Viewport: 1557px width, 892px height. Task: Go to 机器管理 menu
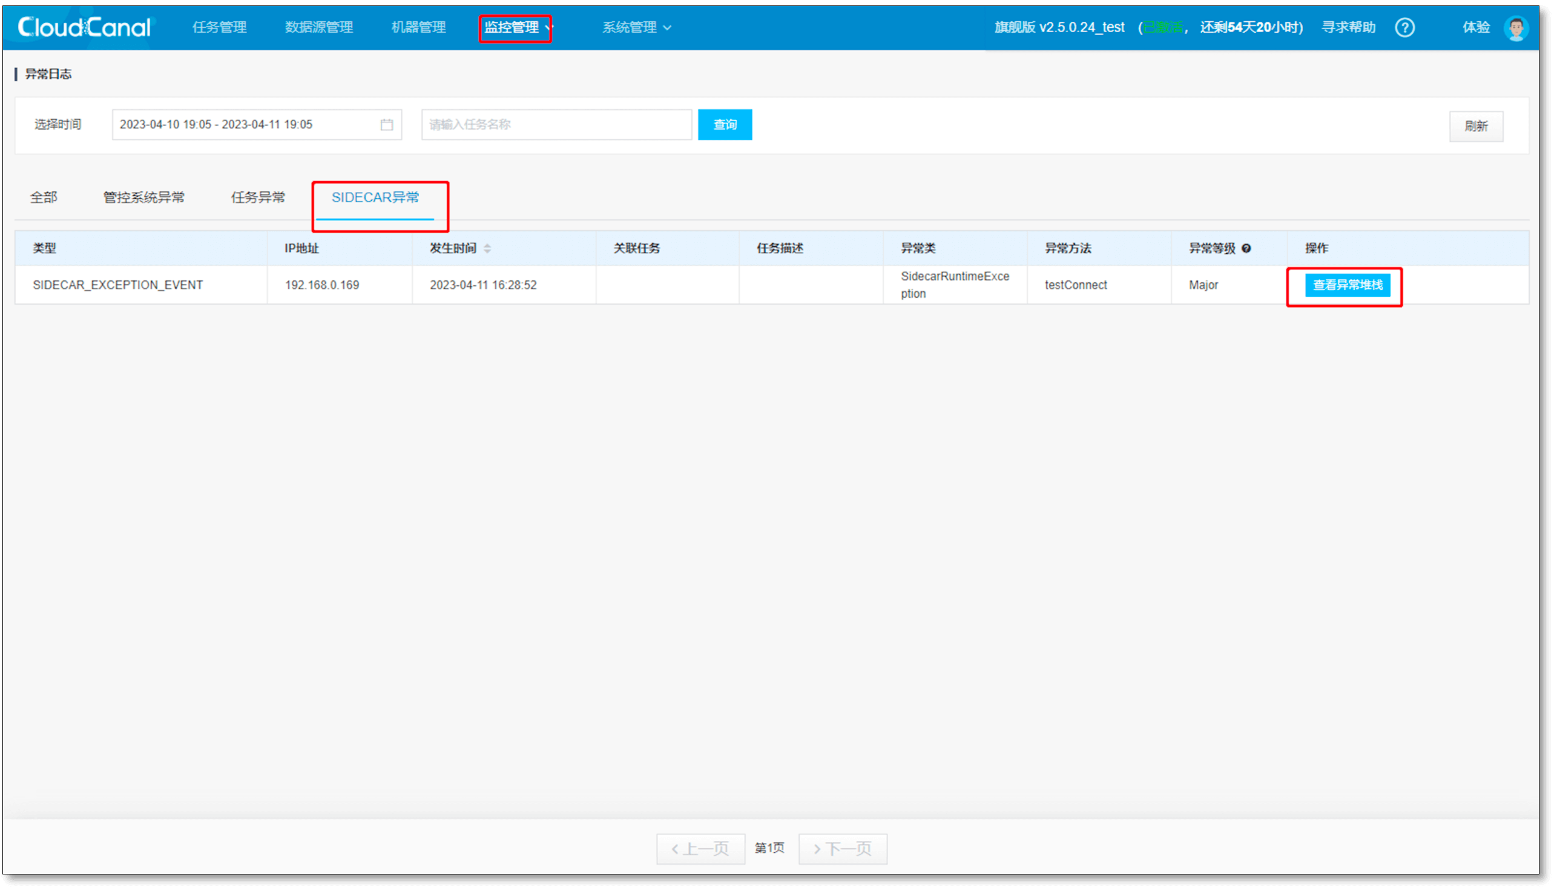coord(418,28)
